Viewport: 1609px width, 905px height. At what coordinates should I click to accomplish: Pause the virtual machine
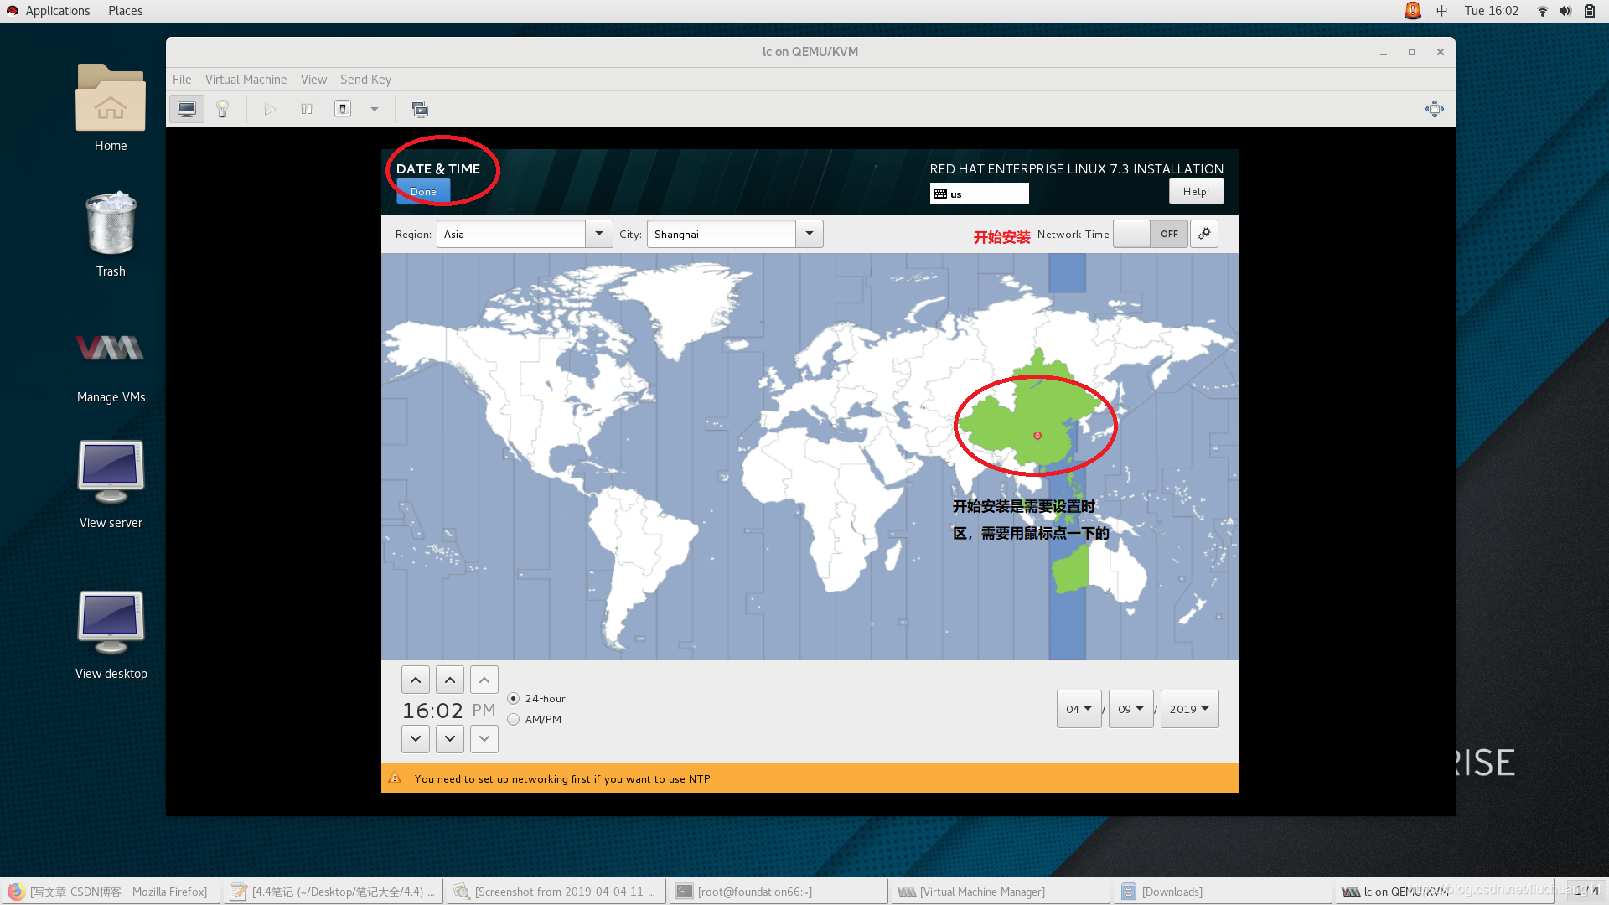[x=307, y=109]
